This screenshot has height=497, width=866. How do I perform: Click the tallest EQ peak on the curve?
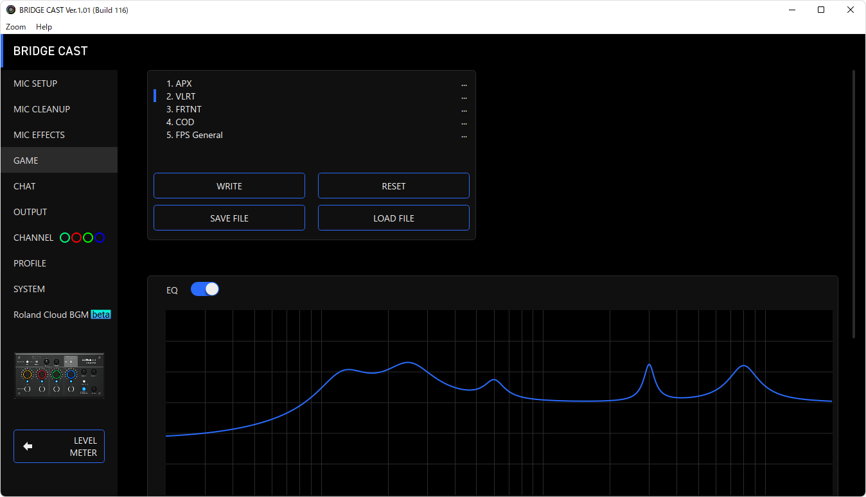pos(408,363)
